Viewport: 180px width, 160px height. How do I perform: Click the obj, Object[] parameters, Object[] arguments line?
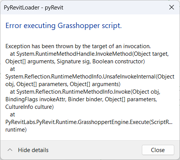coord(63,84)
